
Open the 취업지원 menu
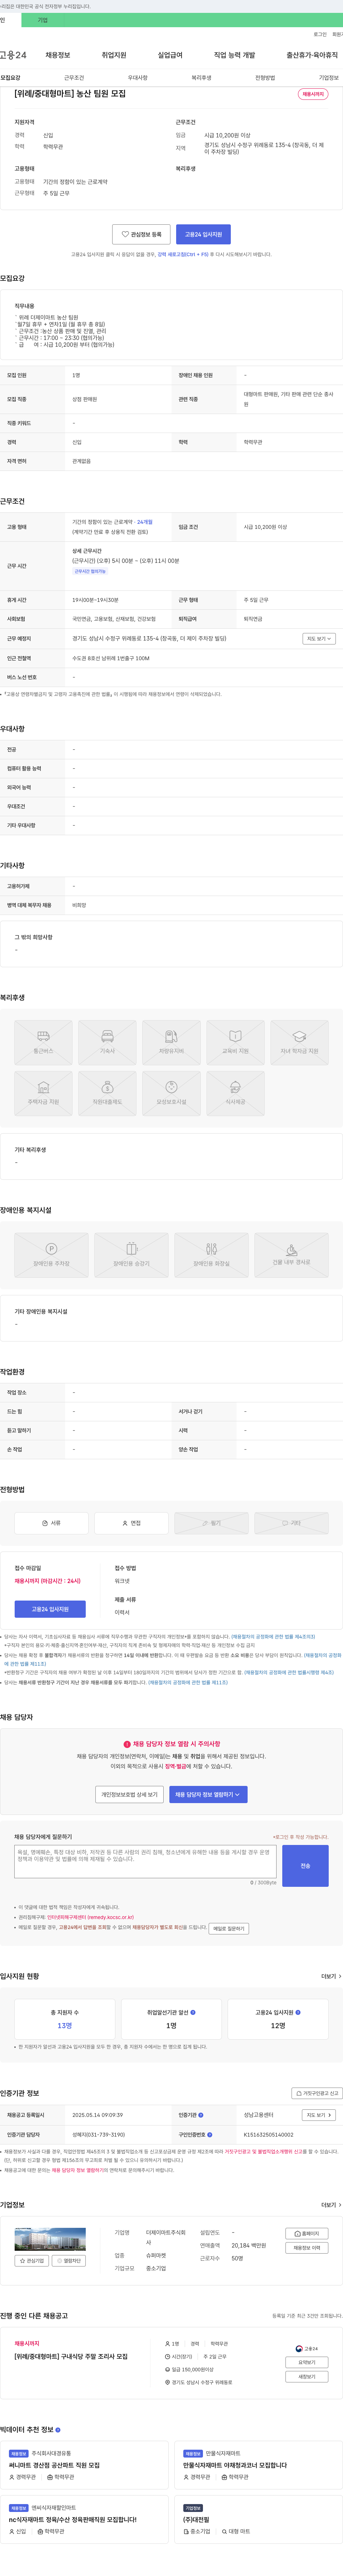tap(114, 55)
